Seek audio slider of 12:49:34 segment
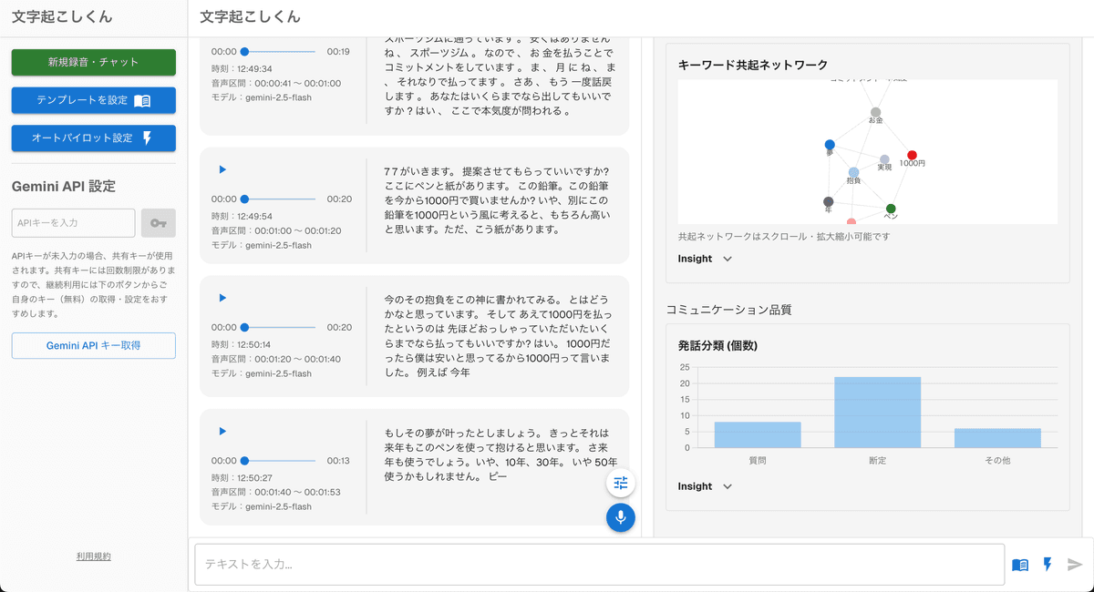 (x=280, y=52)
